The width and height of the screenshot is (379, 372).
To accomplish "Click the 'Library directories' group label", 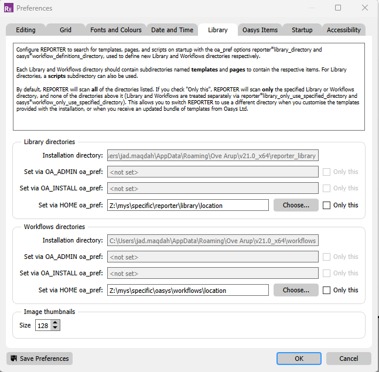I will [49, 142].
